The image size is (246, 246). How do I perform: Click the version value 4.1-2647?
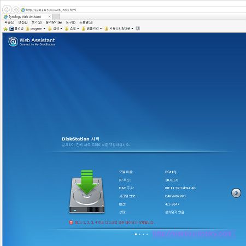(172, 204)
